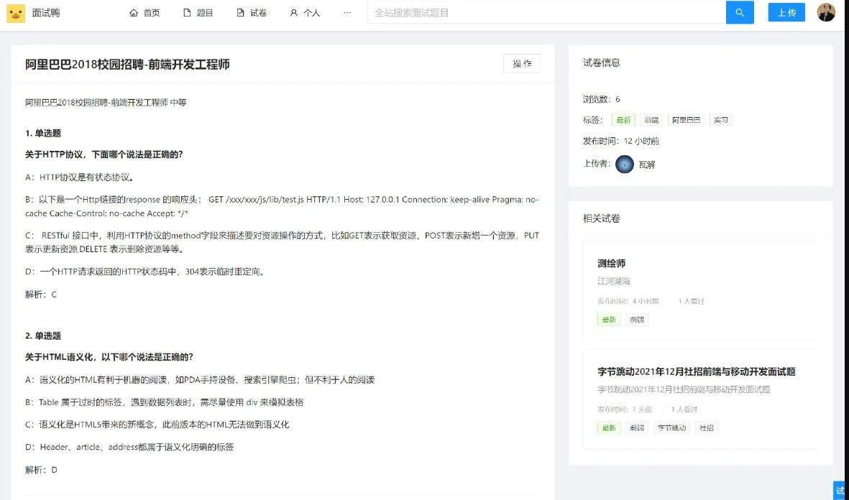The height and width of the screenshot is (500, 849).
Task: Click the floating 试 icon at bottom right
Action: 840,491
